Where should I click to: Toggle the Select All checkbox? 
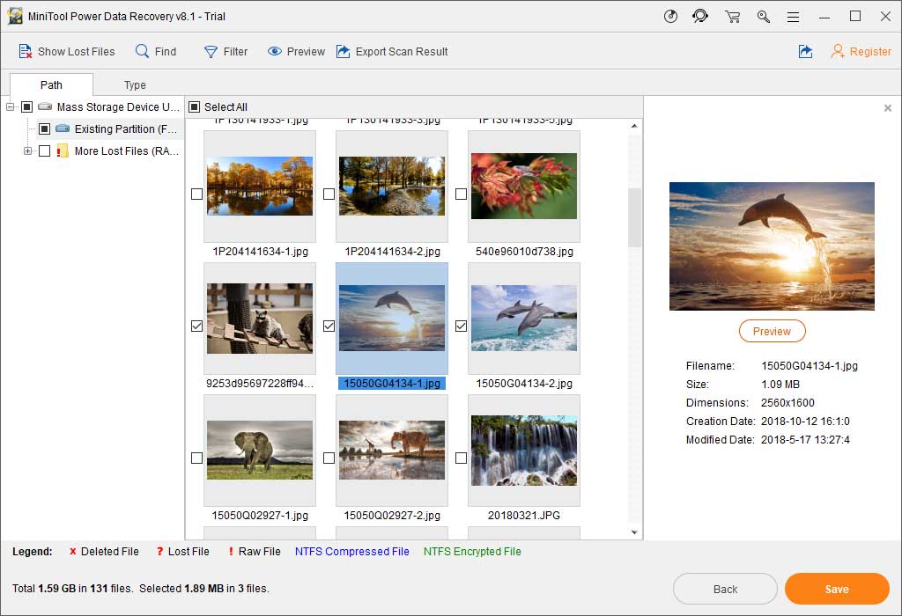195,106
